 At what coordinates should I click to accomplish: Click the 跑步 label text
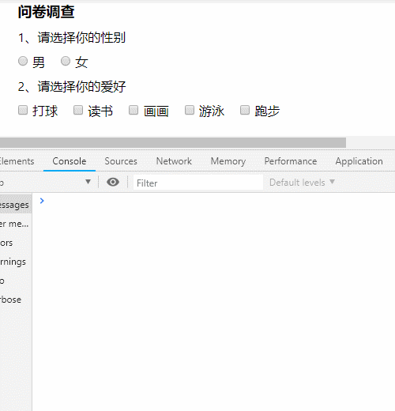pyautogui.click(x=267, y=111)
